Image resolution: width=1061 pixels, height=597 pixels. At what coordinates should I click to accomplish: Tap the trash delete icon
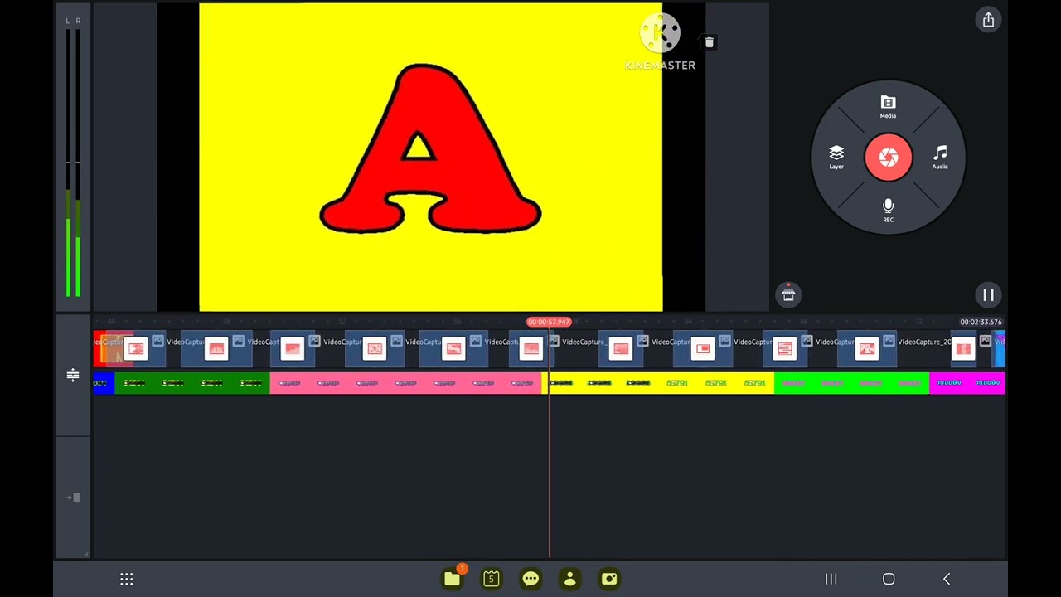(x=709, y=42)
